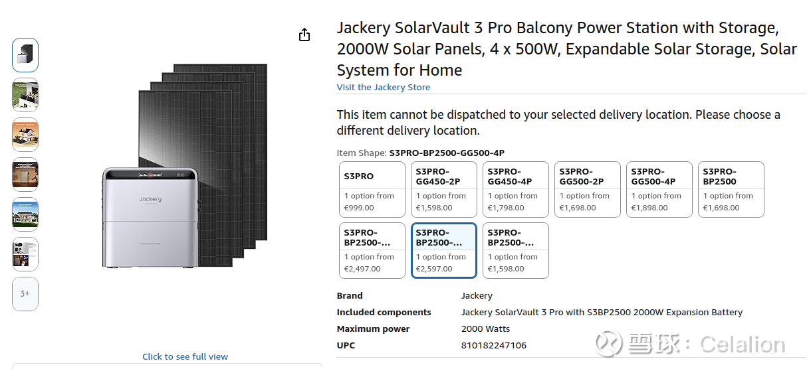The width and height of the screenshot is (809, 369).
Task: Open the second thumbnail showing green balcony scene
Action: [x=25, y=95]
